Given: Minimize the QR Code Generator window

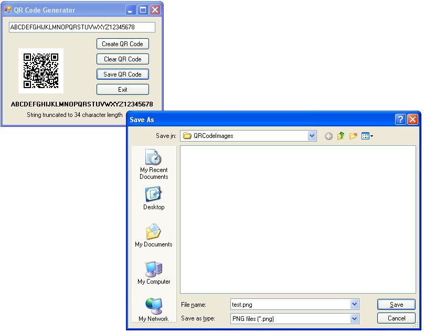Looking at the screenshot, I should click(131, 10).
